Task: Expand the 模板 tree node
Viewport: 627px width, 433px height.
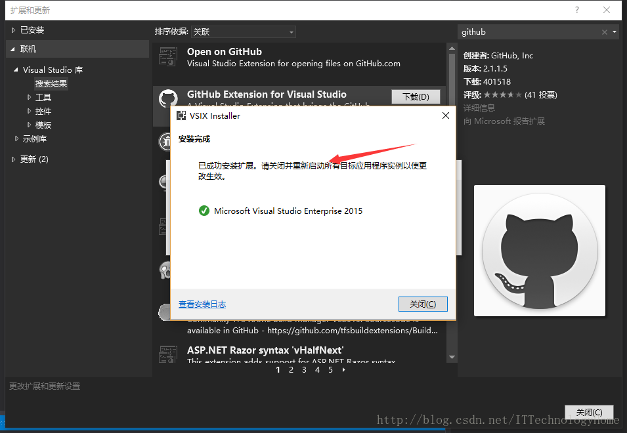Action: (x=29, y=125)
